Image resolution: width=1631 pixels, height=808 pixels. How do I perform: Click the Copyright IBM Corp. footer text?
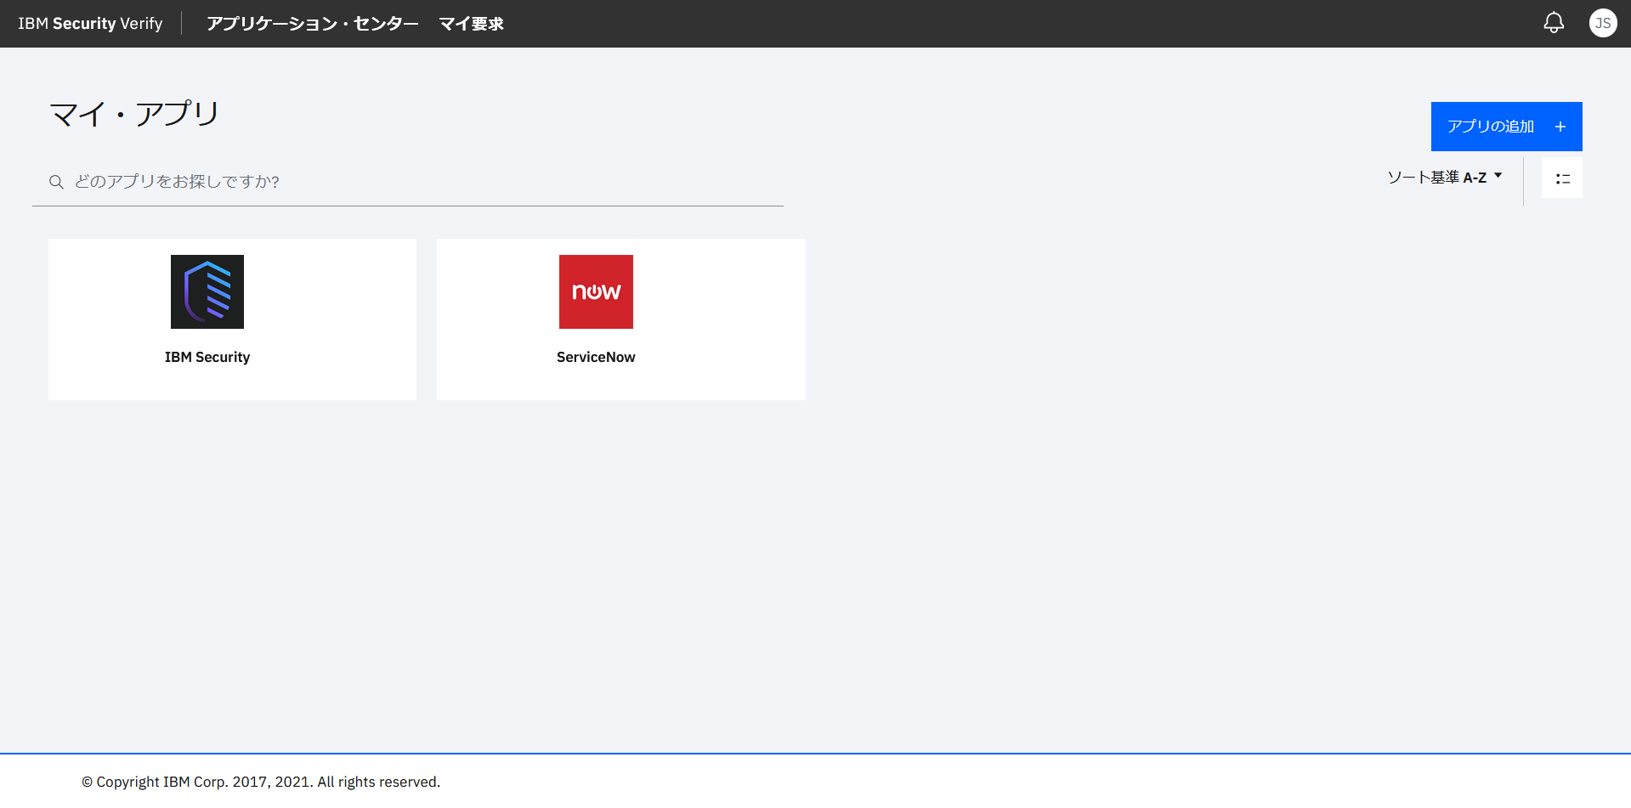coord(261,782)
